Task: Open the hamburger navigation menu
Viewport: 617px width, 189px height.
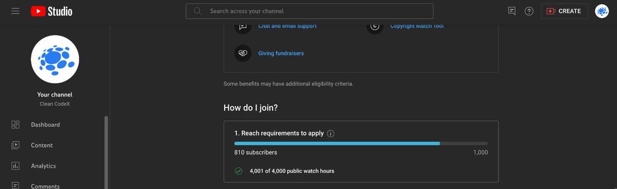Action: (x=15, y=11)
